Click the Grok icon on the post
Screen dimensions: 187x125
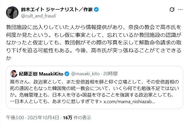172,10
